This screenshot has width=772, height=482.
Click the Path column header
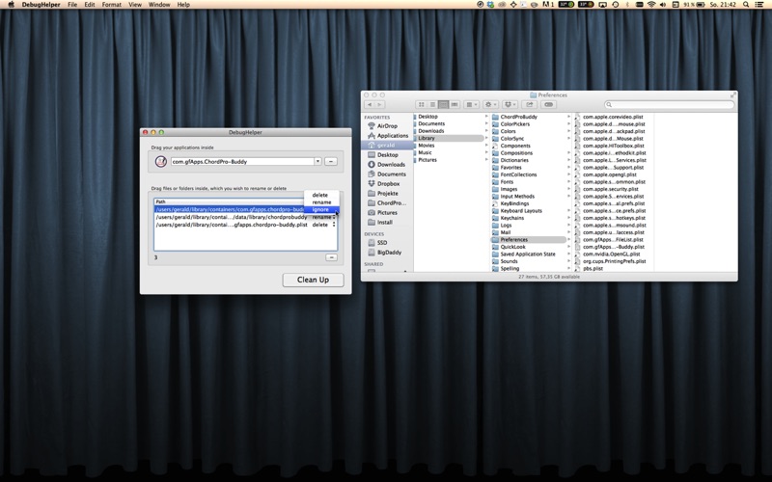[230, 201]
